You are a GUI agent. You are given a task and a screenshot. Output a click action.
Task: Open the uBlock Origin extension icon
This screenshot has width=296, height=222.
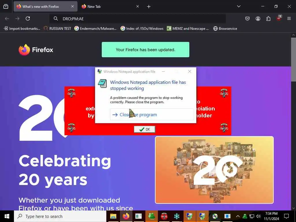279,18
